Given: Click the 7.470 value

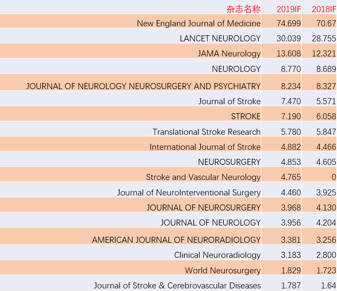Looking at the screenshot, I should 291,101.
